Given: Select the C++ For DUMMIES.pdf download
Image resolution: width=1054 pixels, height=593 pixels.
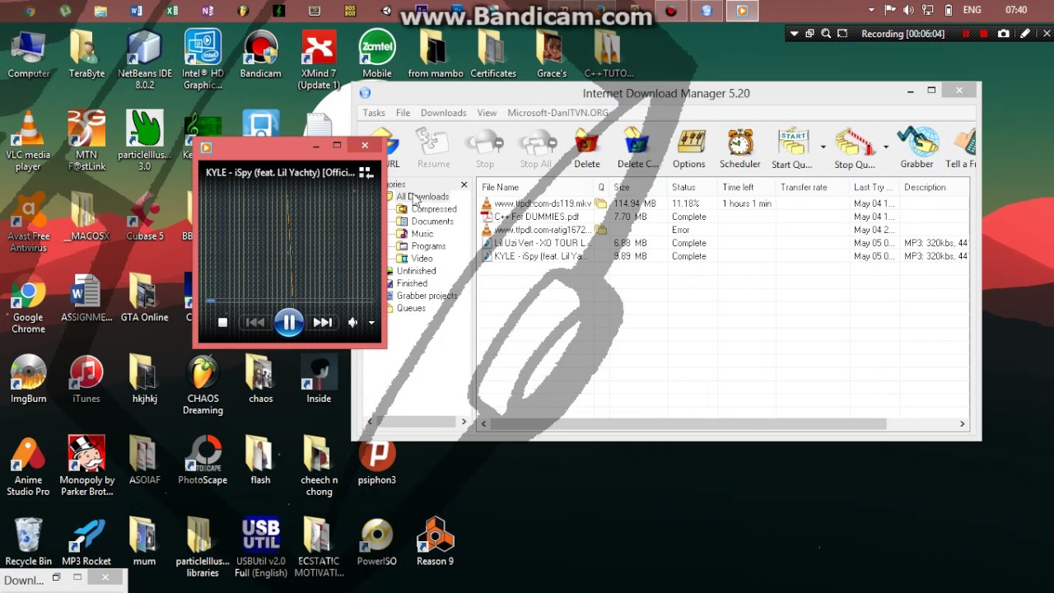Looking at the screenshot, I should [724, 217].
